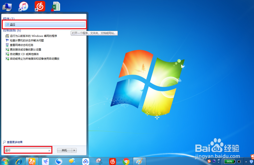Open the locked Excel file on desktop
Screen dimensions: 254x165
[x=56, y=7]
